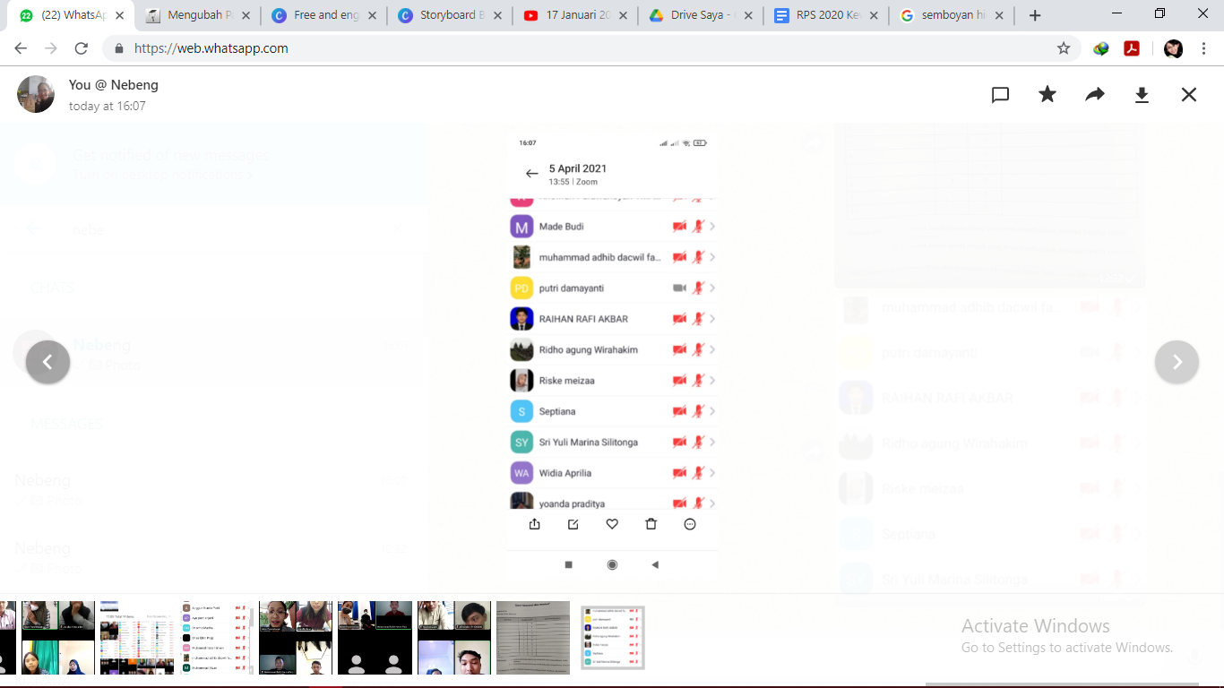The width and height of the screenshot is (1224, 688).
Task: Click the "You @ Nebeng" sender name
Action: coord(114,84)
